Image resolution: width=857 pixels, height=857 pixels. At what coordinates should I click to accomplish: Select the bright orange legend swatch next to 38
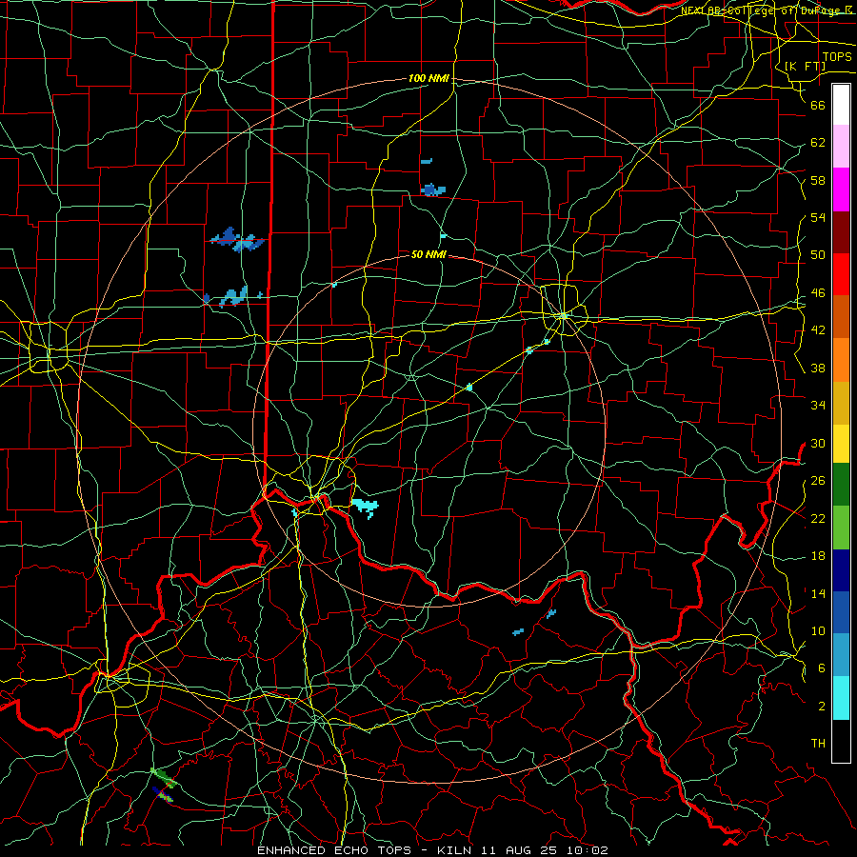(841, 360)
